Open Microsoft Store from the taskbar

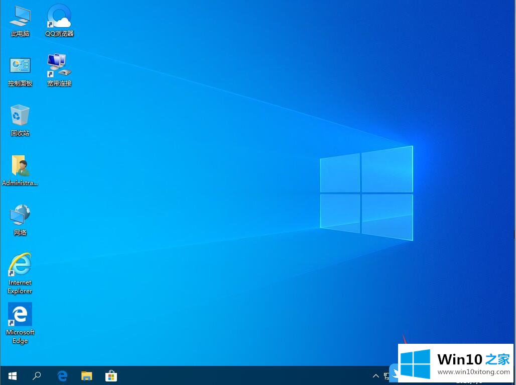point(111,375)
